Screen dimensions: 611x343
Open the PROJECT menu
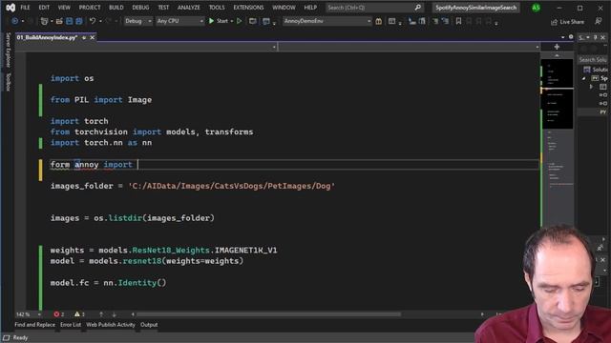click(90, 8)
